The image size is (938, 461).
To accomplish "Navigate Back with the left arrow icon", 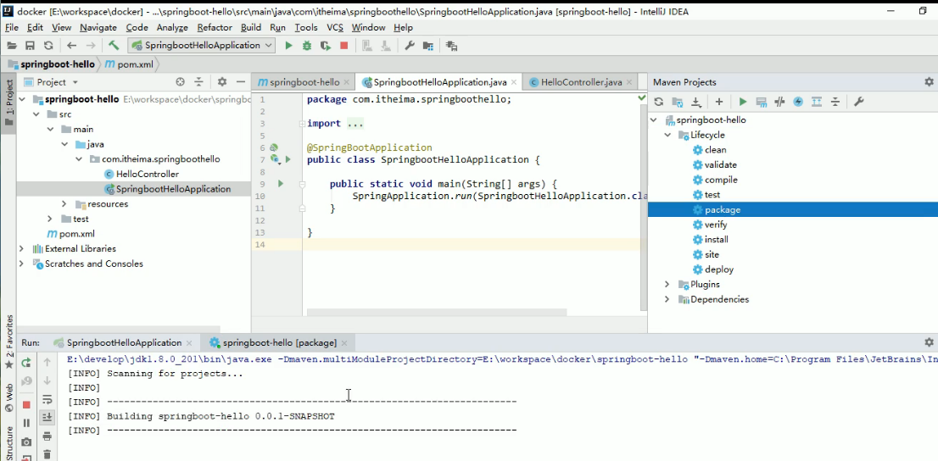I will (72, 46).
